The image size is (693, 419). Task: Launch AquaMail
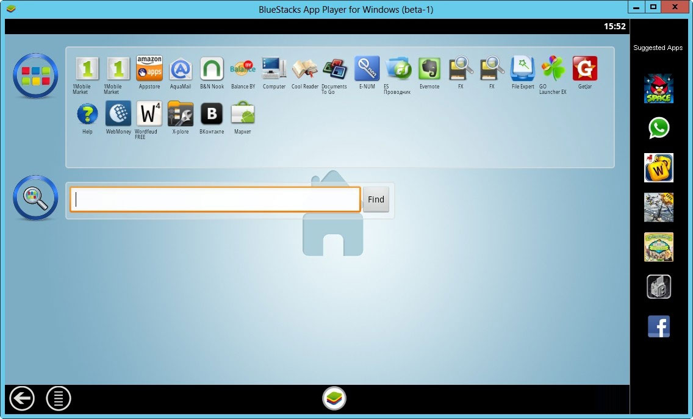click(x=181, y=68)
